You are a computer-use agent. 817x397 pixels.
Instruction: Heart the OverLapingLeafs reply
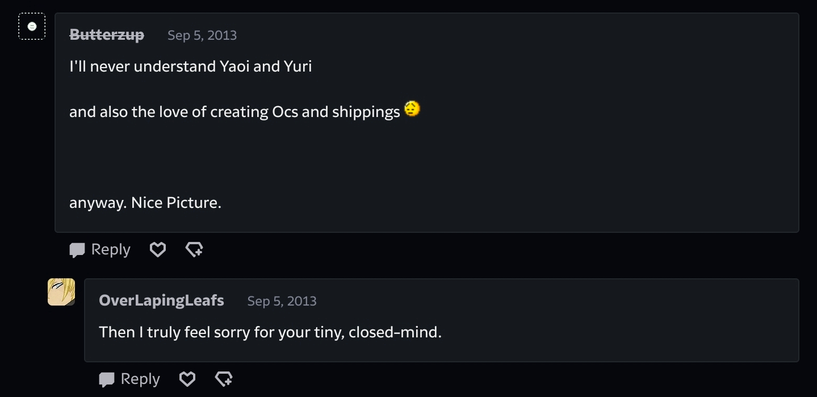(x=187, y=379)
